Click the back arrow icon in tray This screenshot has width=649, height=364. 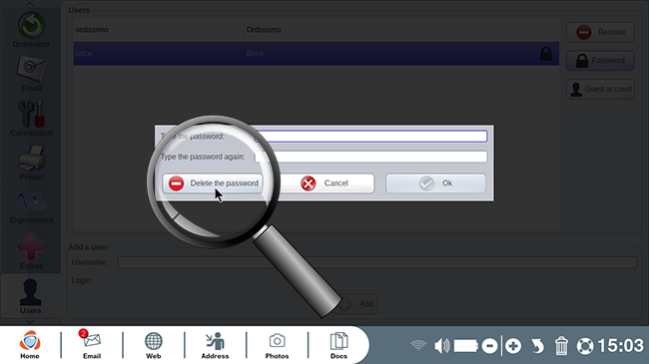[x=537, y=346]
